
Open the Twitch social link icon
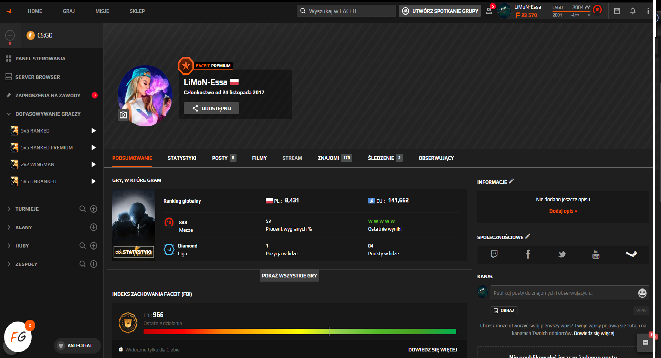click(x=494, y=254)
